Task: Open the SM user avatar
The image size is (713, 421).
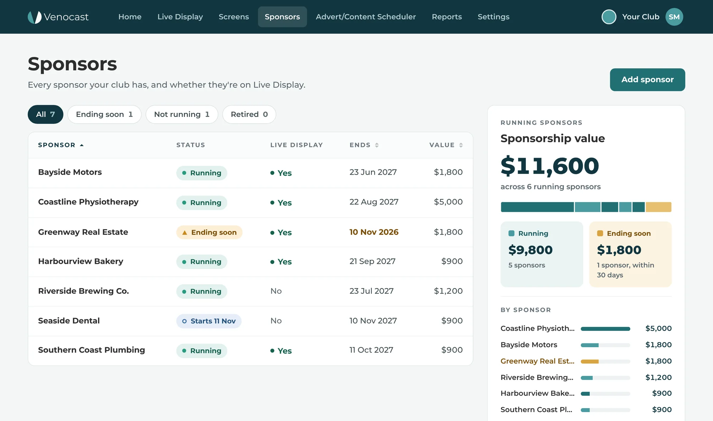Action: coord(674,17)
